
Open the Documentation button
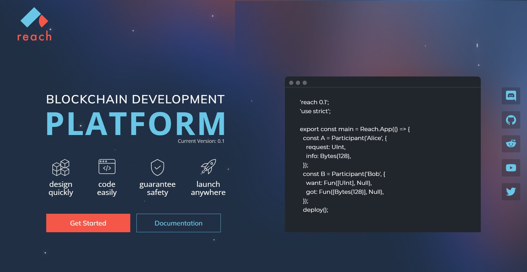(178, 223)
